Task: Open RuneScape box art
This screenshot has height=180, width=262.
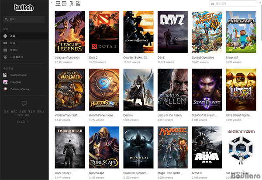Action: [104, 147]
